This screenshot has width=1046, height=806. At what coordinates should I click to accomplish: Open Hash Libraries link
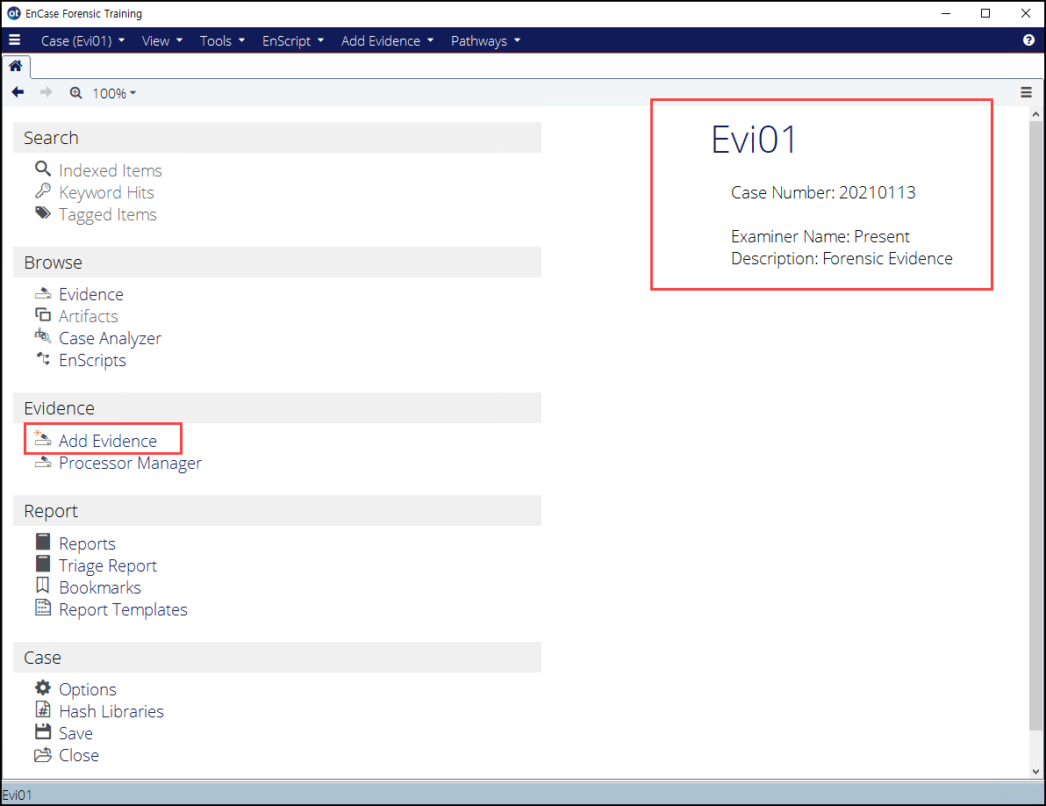(111, 711)
